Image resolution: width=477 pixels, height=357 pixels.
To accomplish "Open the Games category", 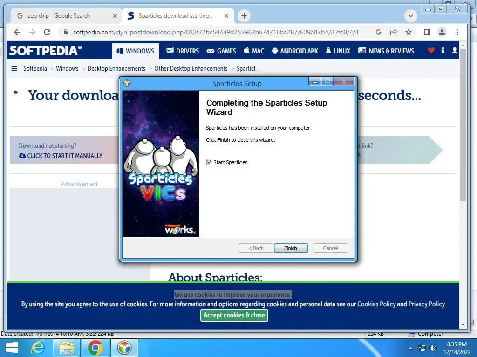I will 221,51.
